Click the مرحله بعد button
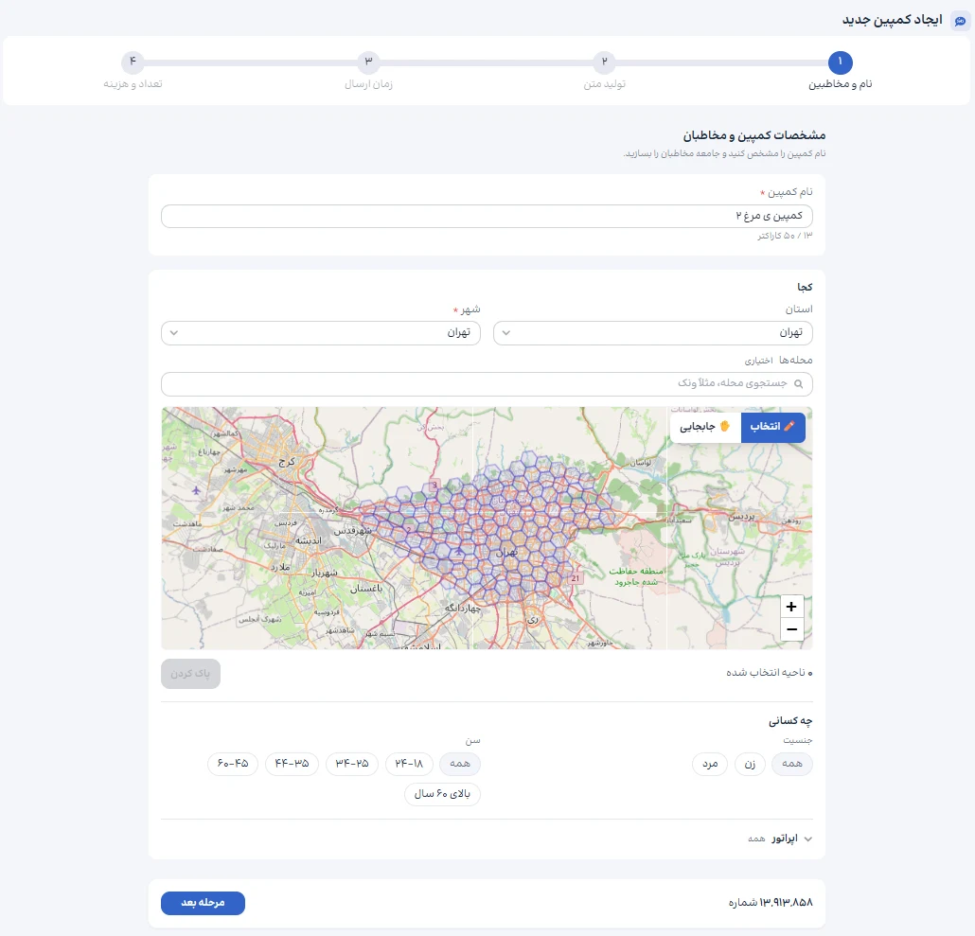 [x=203, y=903]
